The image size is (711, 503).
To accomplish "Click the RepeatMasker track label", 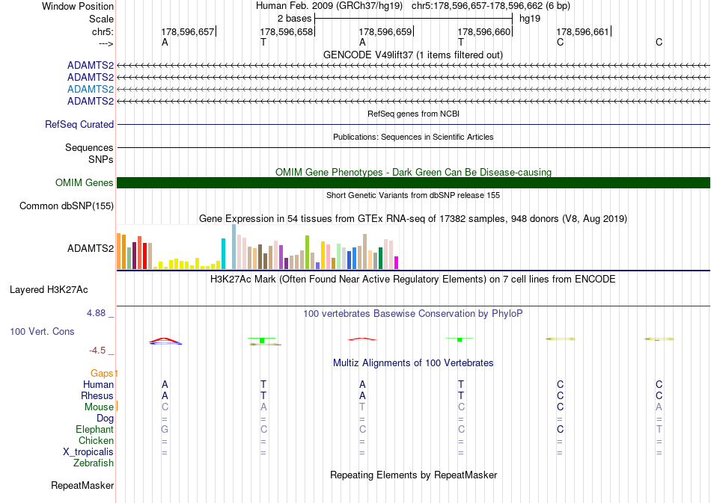I will [82, 485].
